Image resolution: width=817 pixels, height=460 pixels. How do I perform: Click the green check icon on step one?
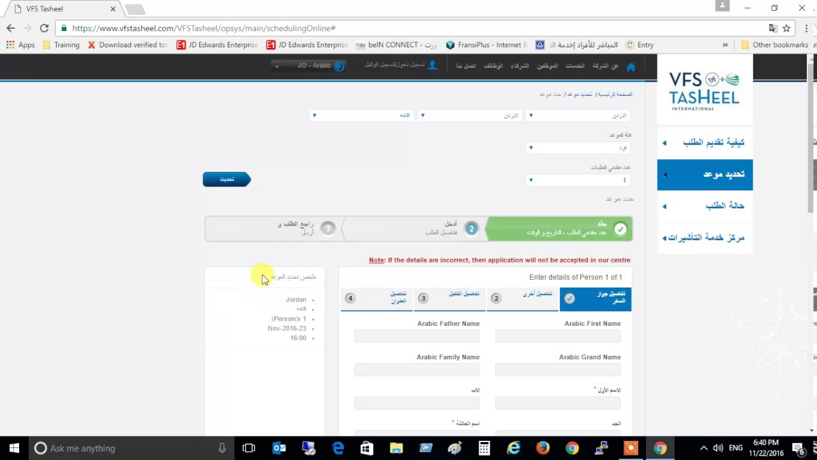(x=620, y=229)
